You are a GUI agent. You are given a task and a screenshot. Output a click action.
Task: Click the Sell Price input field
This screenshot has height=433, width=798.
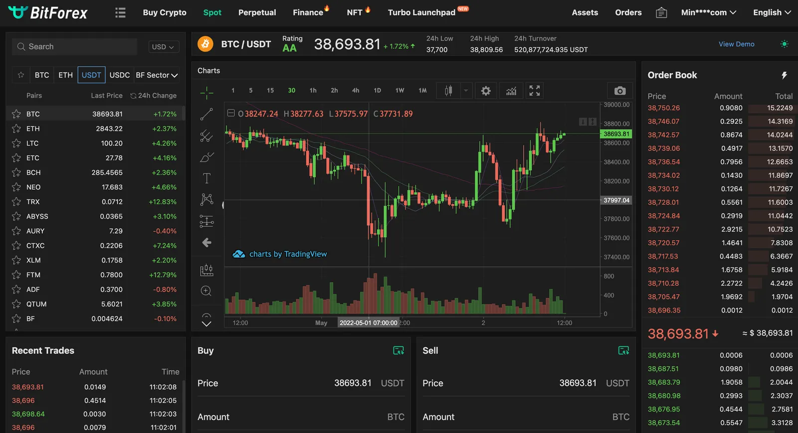coord(526,383)
